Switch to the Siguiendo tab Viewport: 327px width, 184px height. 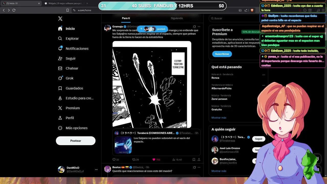pyautogui.click(x=177, y=18)
